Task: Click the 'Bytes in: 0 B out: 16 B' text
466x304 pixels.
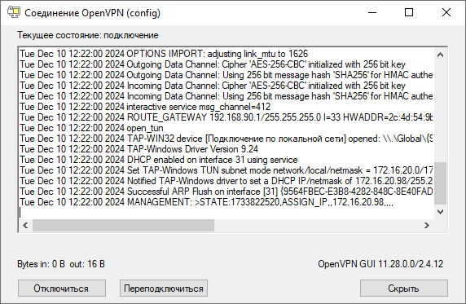Action: point(61,264)
